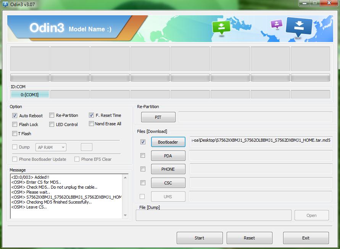
Task: Tick the LED Control checkbox
Action: point(52,124)
